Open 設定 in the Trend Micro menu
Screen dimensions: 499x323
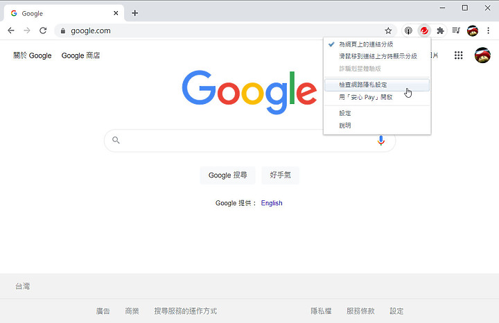[x=377, y=113]
